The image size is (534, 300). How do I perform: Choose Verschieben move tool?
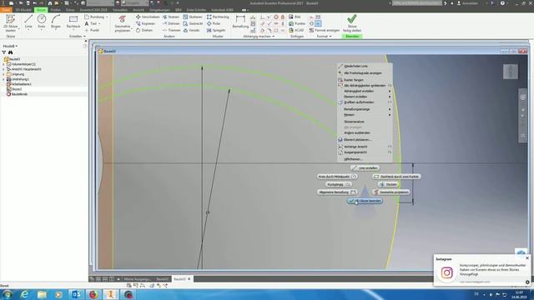[x=148, y=17]
